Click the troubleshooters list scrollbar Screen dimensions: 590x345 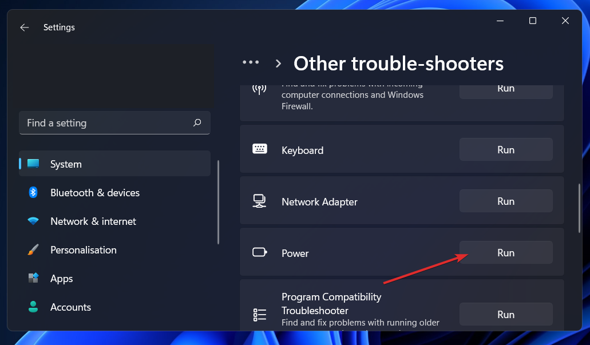click(x=580, y=208)
